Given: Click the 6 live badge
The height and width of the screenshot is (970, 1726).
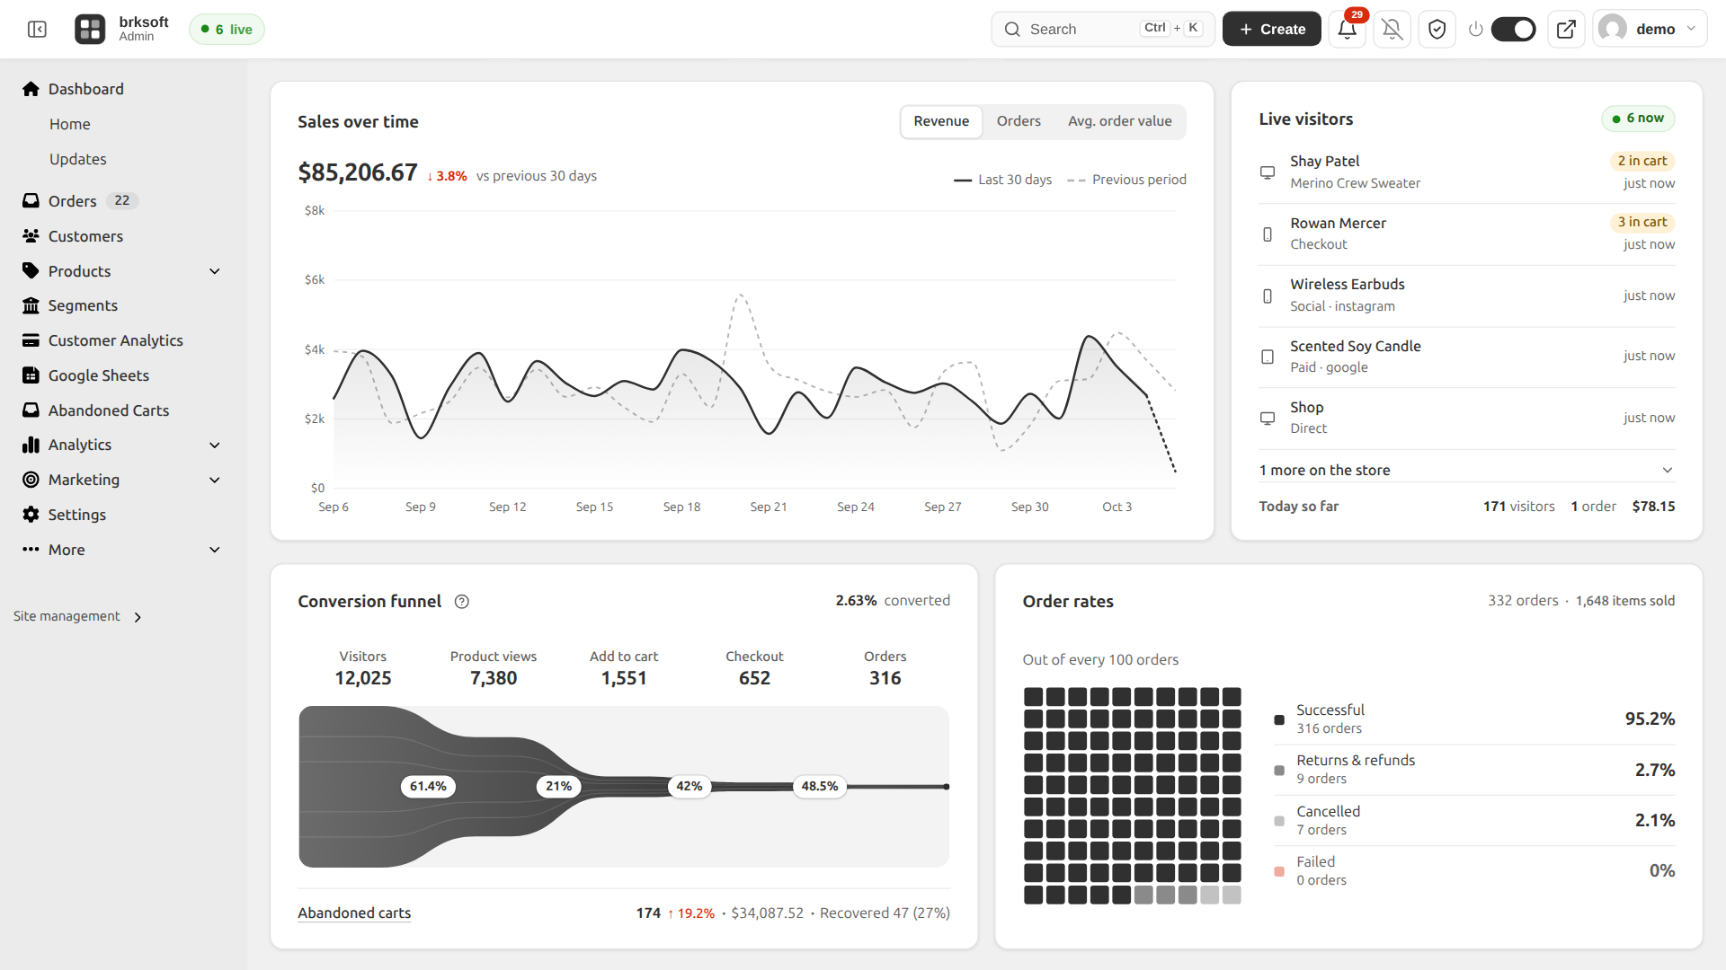Looking at the screenshot, I should point(227,30).
